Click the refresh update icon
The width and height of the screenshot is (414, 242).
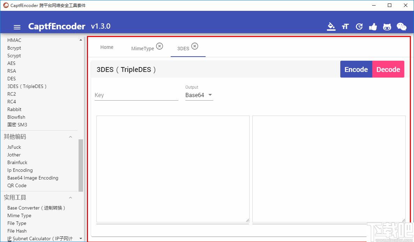point(359,27)
